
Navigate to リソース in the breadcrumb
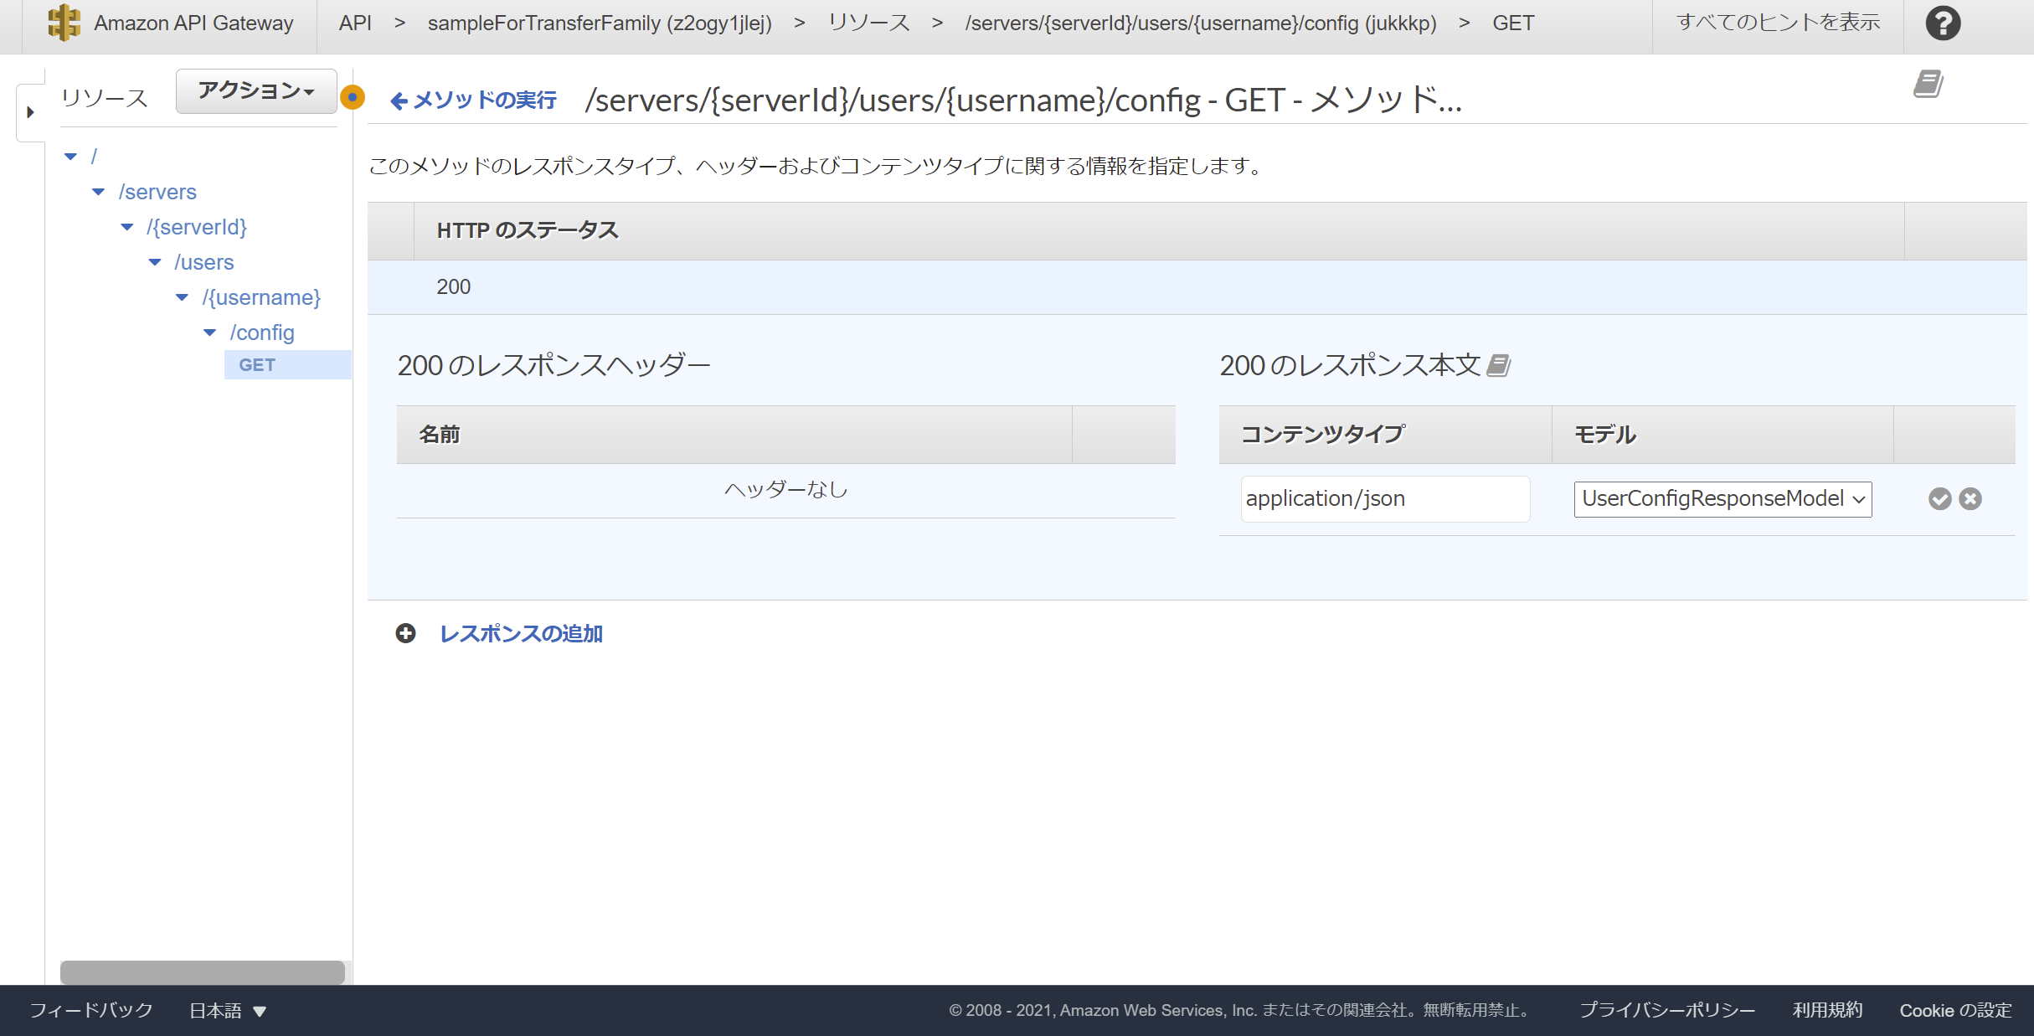pyautogui.click(x=868, y=23)
